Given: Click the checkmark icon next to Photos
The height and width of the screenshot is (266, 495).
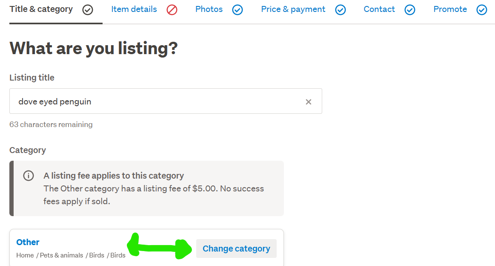Looking at the screenshot, I should point(237,9).
